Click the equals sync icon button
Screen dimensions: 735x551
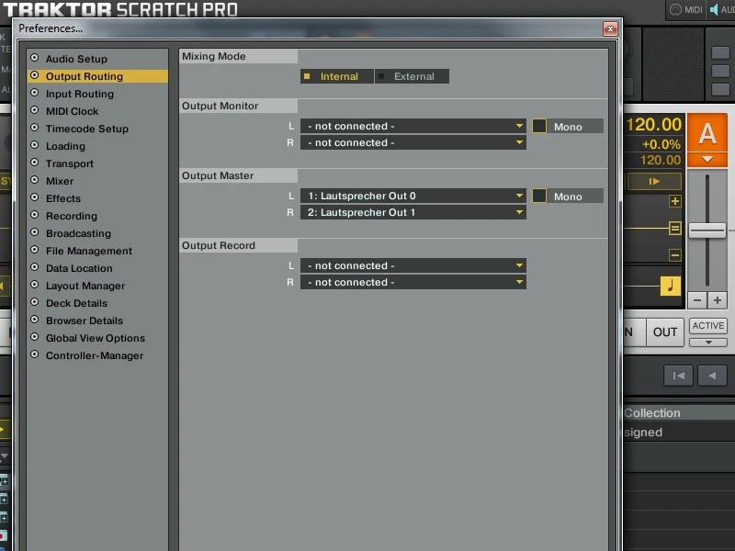675,229
